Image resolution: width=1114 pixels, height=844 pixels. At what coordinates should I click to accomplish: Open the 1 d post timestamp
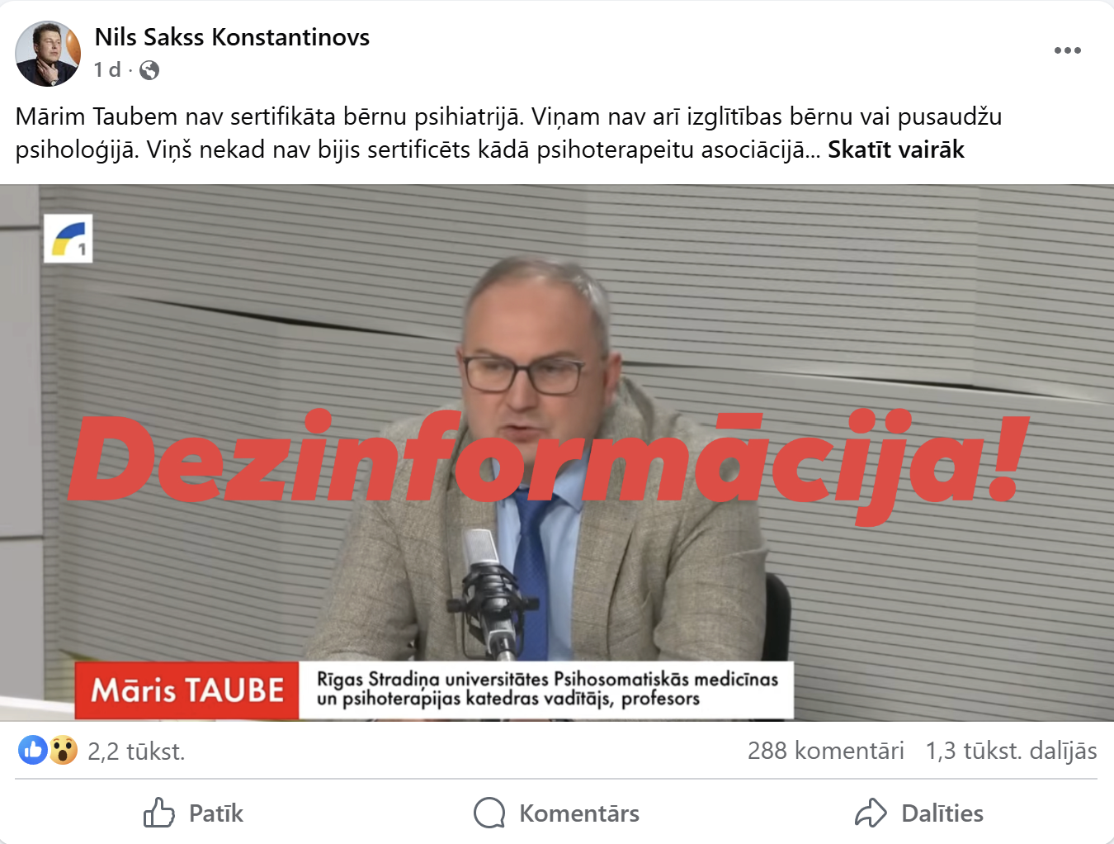click(x=107, y=70)
